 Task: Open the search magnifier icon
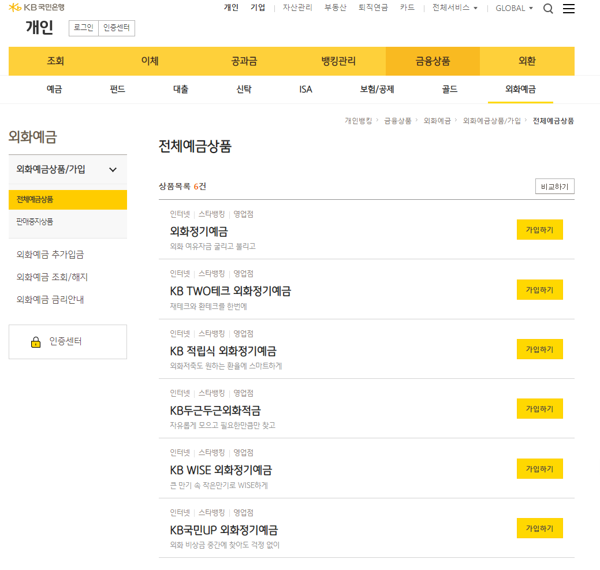[x=548, y=9]
